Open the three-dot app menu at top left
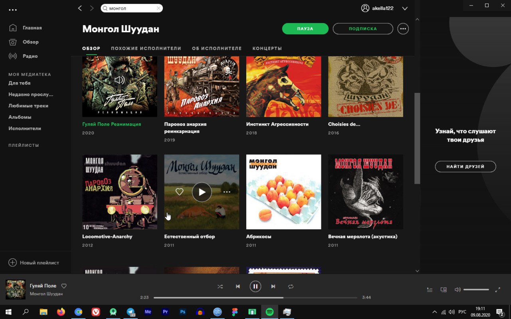The image size is (511, 319). 13,10
